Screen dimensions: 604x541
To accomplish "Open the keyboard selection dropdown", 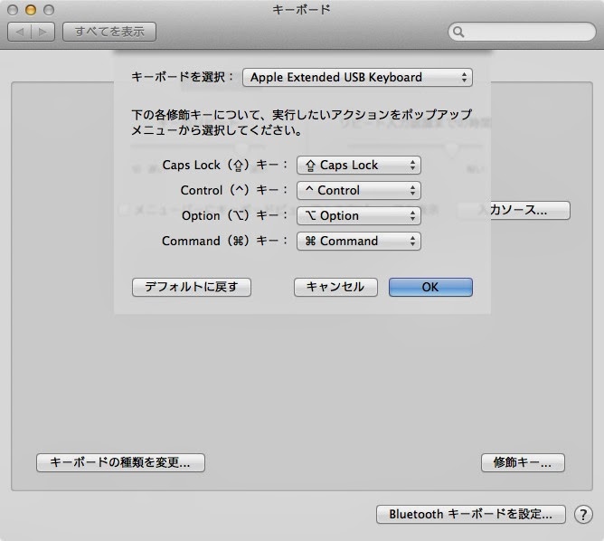I will (357, 78).
